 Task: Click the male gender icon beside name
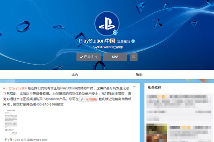point(133,41)
